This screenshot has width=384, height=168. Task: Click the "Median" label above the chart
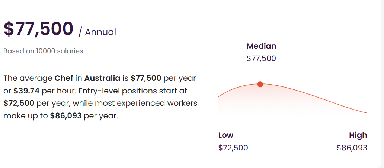point(261,46)
